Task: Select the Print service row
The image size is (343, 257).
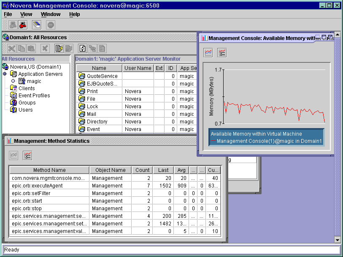Action: click(136, 91)
